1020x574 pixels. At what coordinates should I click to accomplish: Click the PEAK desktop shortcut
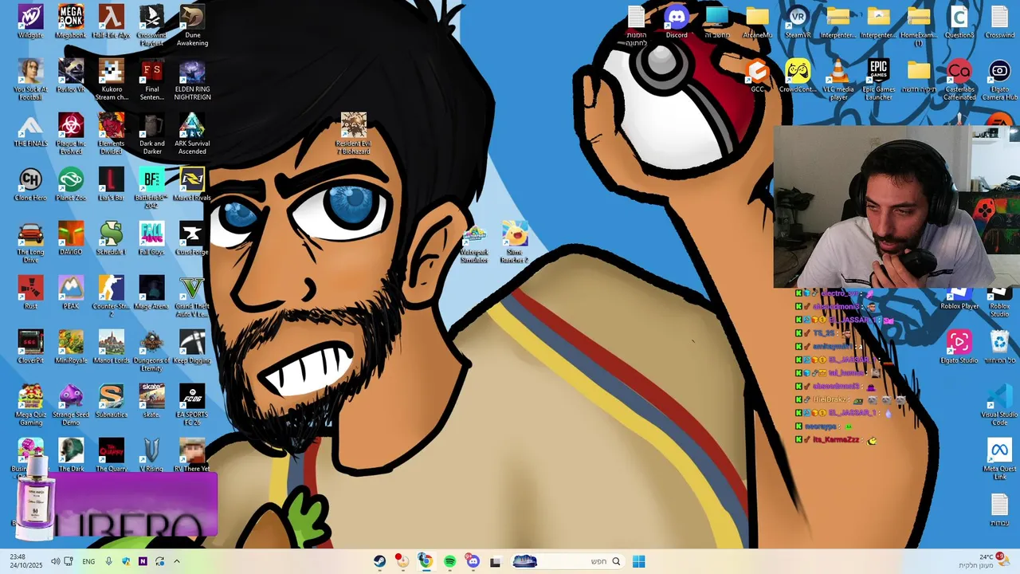[71, 293]
